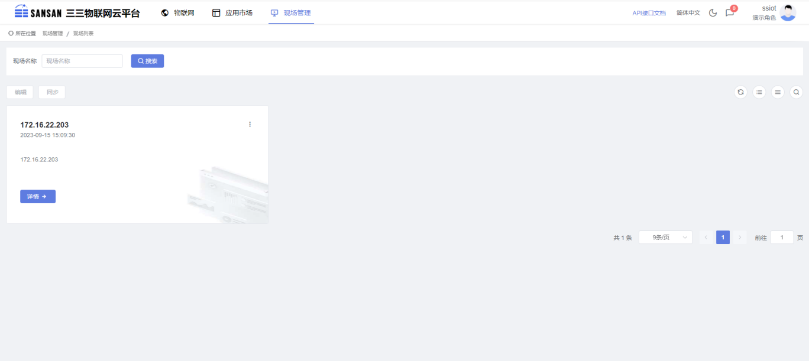Click the 详情 button on the site card
809x361 pixels.
pyautogui.click(x=38, y=197)
